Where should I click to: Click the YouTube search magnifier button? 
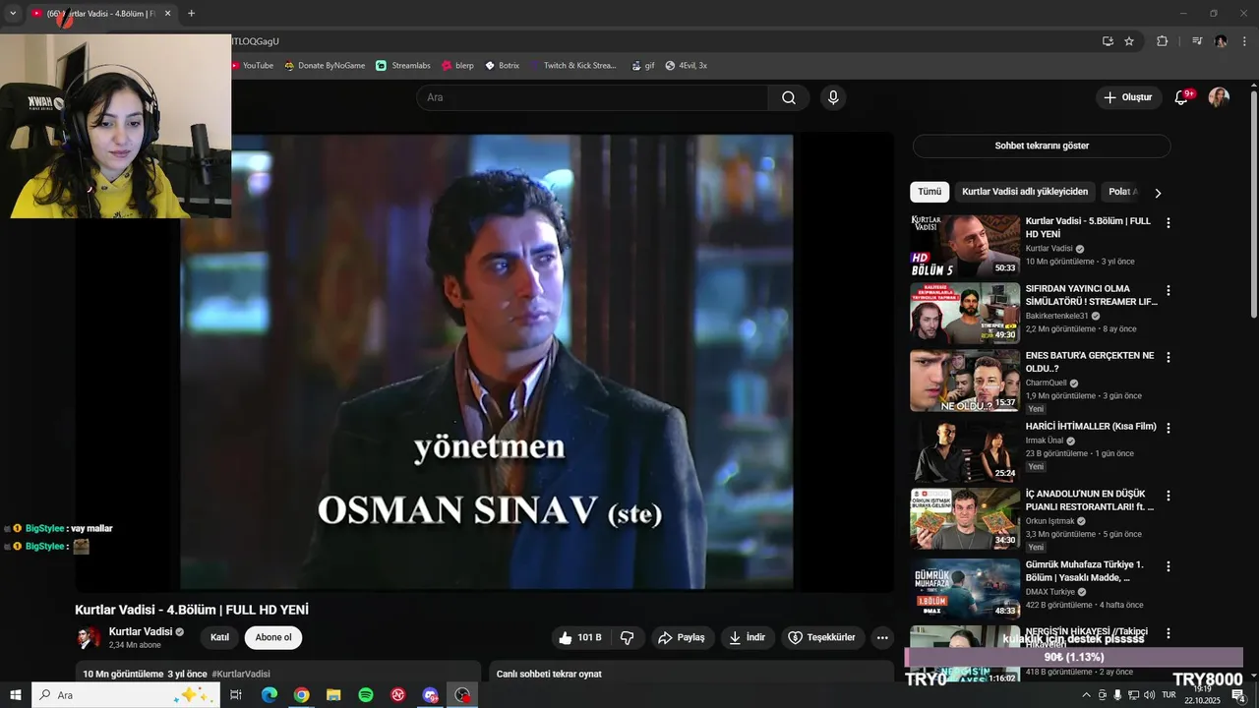coord(789,97)
